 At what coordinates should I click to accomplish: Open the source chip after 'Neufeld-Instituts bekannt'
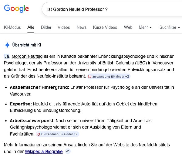pos(109,77)
